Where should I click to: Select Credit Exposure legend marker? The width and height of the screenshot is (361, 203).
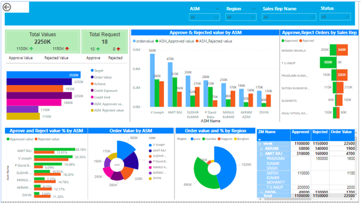(x=92, y=91)
